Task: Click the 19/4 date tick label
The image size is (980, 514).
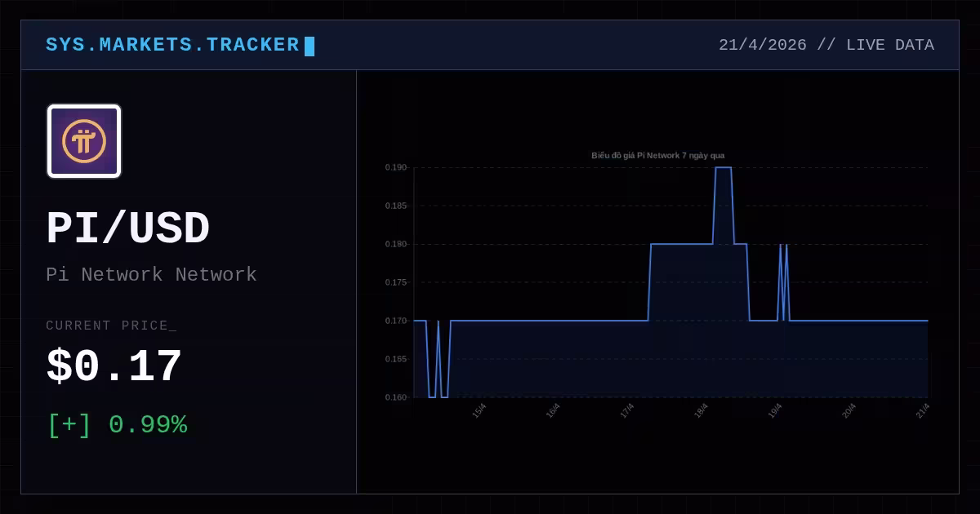Action: [x=775, y=410]
